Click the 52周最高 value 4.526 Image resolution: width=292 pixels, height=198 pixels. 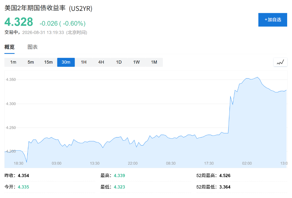point(225,176)
